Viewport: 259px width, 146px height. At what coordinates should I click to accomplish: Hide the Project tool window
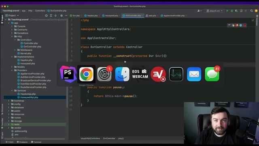tap(66, 15)
